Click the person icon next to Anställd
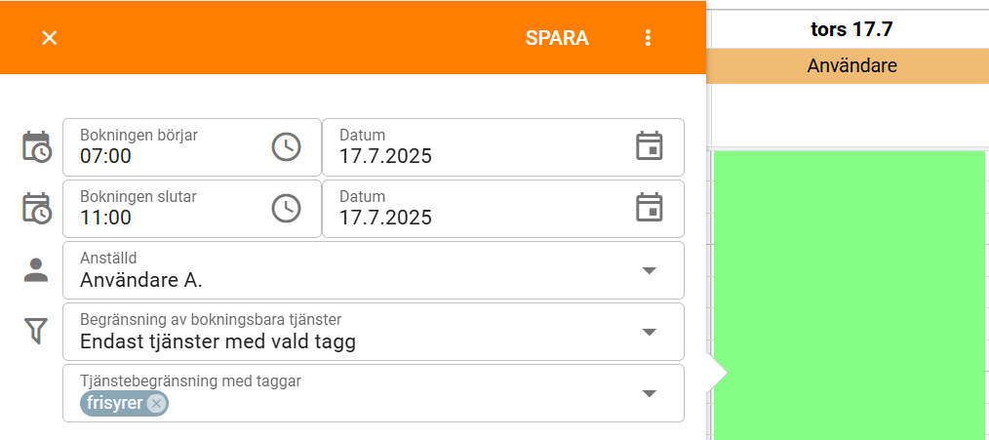Image resolution: width=989 pixels, height=440 pixels. pos(36,269)
